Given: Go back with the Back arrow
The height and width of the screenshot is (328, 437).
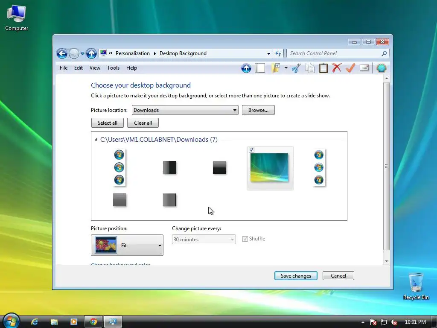Looking at the screenshot, I should (x=62, y=53).
